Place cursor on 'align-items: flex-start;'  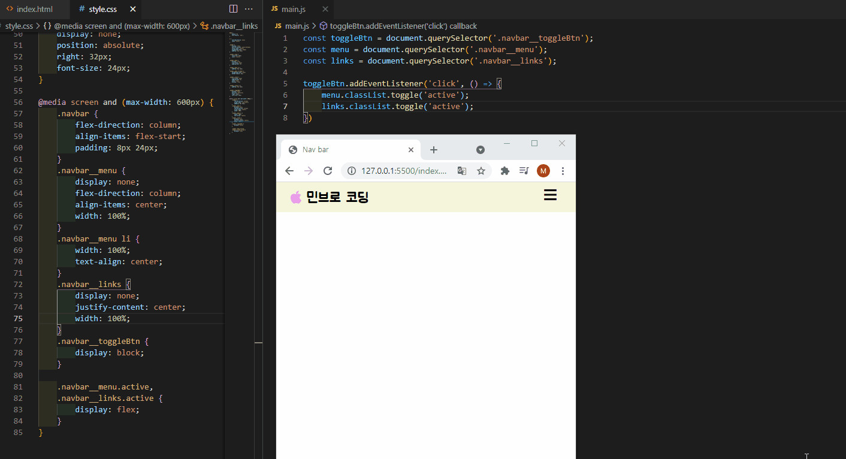[x=131, y=136]
